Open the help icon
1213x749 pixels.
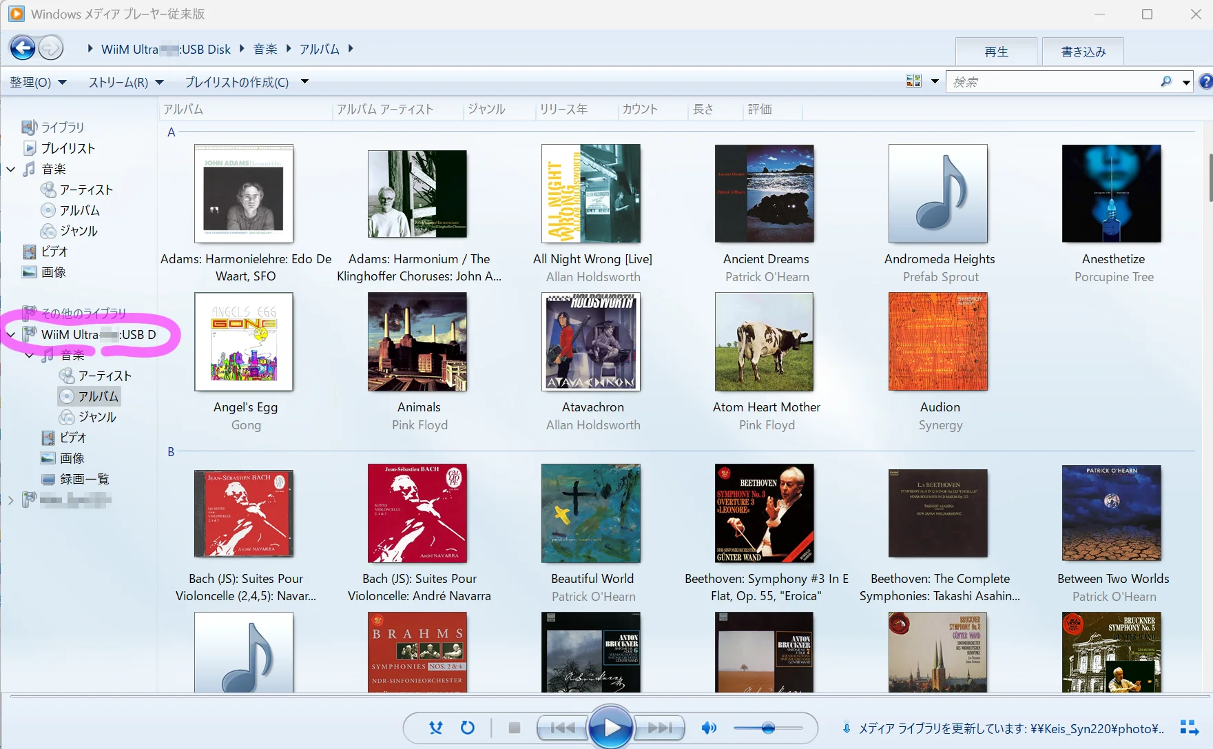click(x=1205, y=81)
